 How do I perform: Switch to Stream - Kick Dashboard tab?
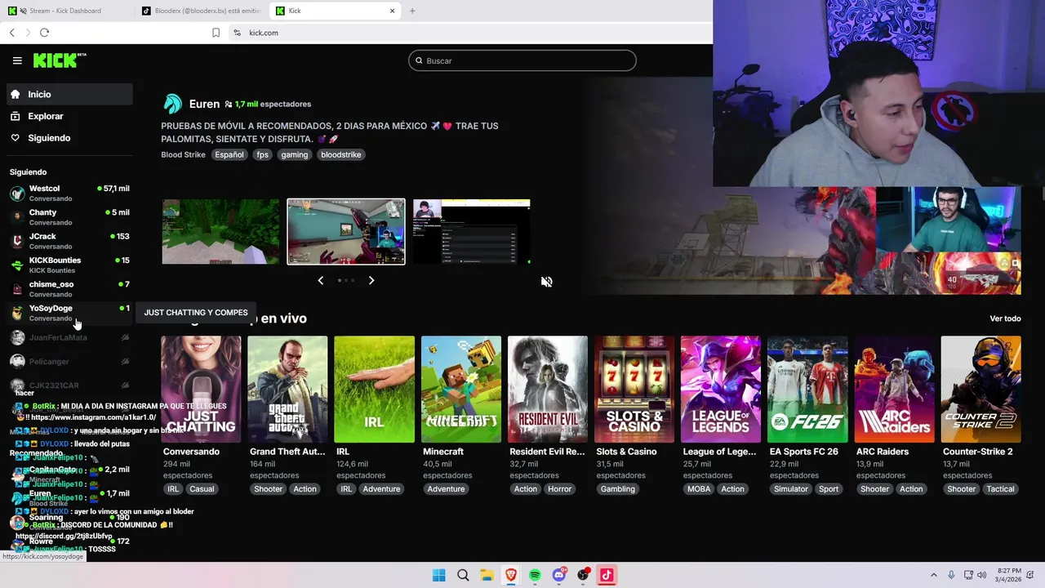67,11
